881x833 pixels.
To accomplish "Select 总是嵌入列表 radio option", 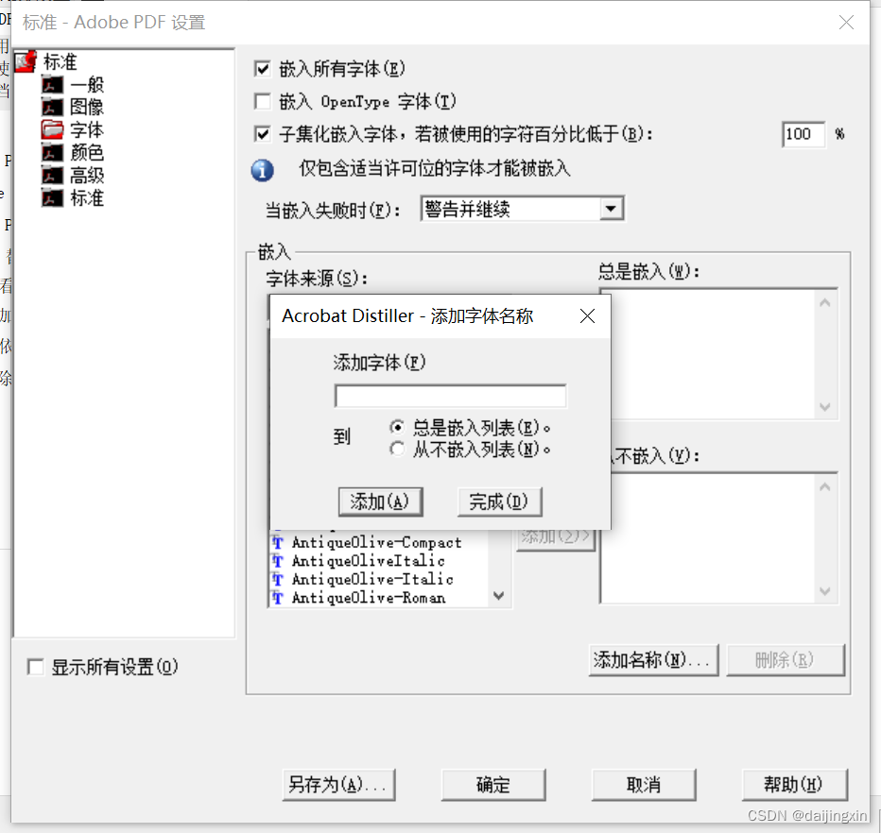I will [x=397, y=428].
